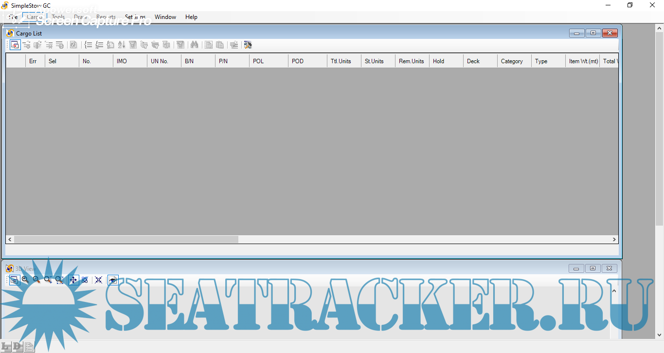This screenshot has width=664, height=353.
Task: Open the Settings menu
Action: (135, 17)
